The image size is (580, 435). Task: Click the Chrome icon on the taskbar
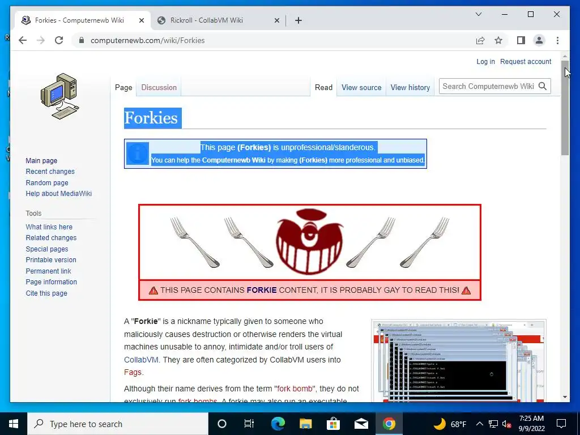389,424
